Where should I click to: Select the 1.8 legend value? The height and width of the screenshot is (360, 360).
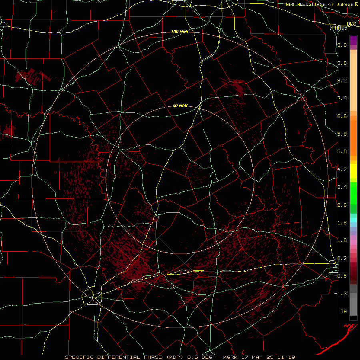coord(342,223)
